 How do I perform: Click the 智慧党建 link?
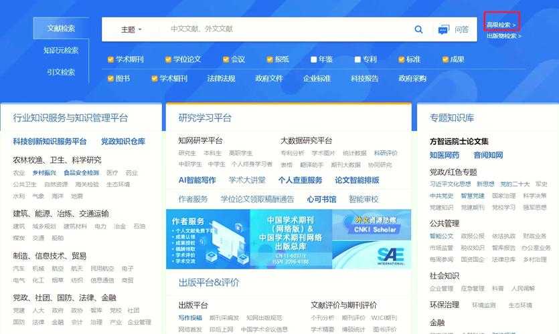tap(473, 196)
